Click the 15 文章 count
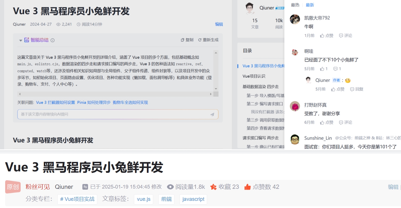401x208 pixels. tap(255, 23)
